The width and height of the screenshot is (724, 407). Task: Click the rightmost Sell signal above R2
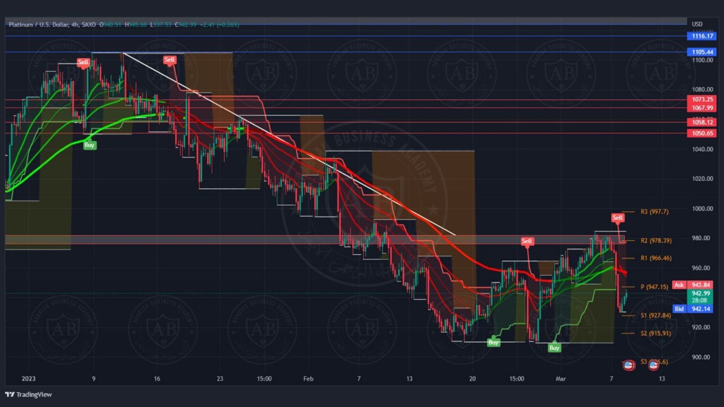tap(617, 217)
